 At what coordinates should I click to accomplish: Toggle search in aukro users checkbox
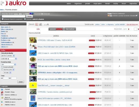pyautogui.click(x=25, y=19)
